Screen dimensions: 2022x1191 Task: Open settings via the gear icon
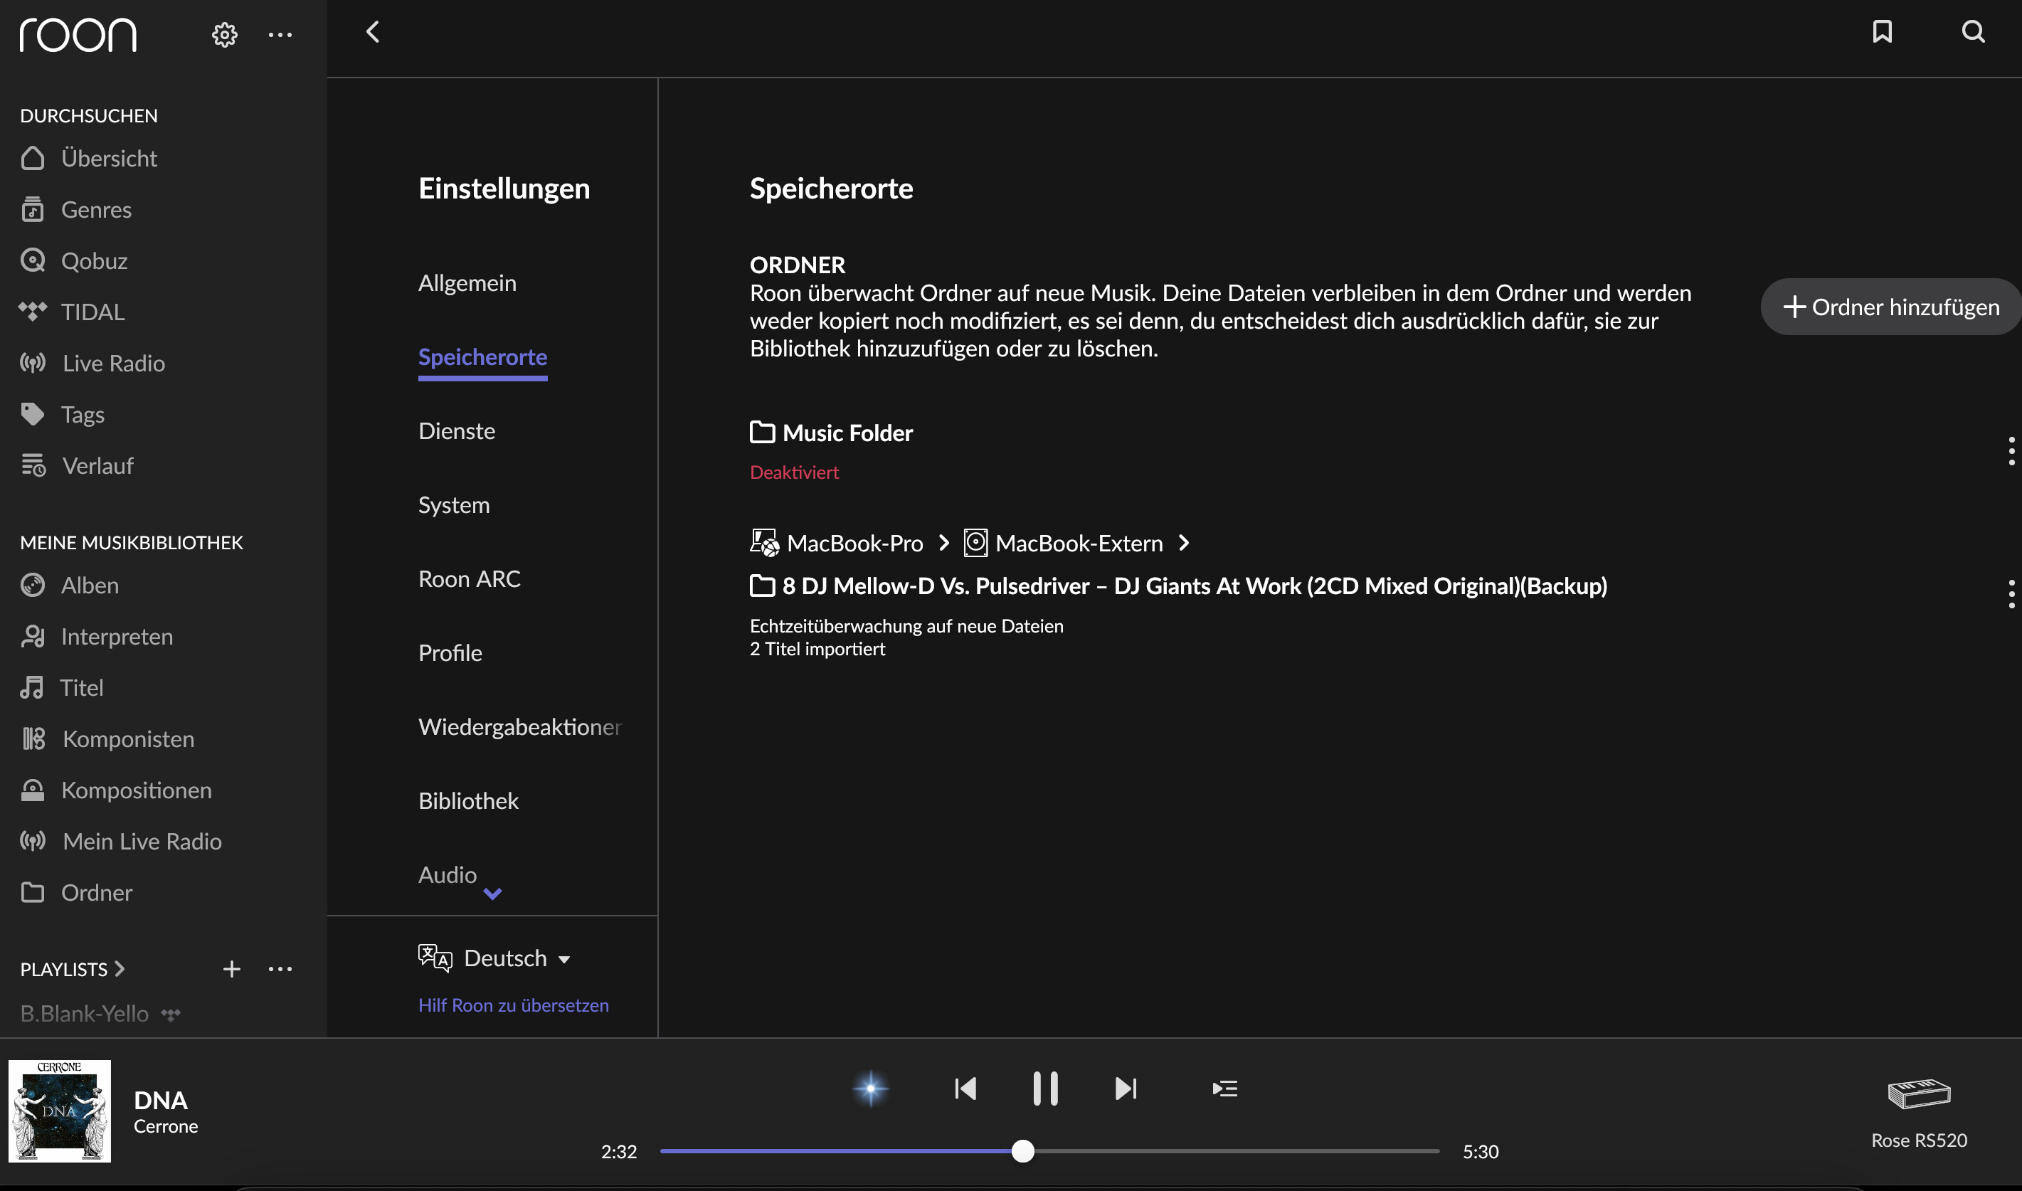pos(225,35)
